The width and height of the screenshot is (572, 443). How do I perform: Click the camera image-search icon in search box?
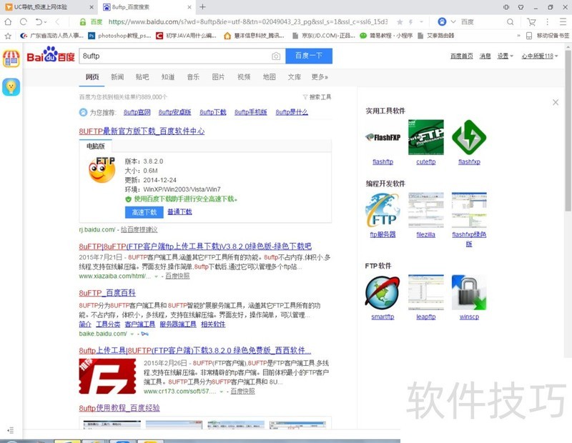pyautogui.click(x=276, y=56)
